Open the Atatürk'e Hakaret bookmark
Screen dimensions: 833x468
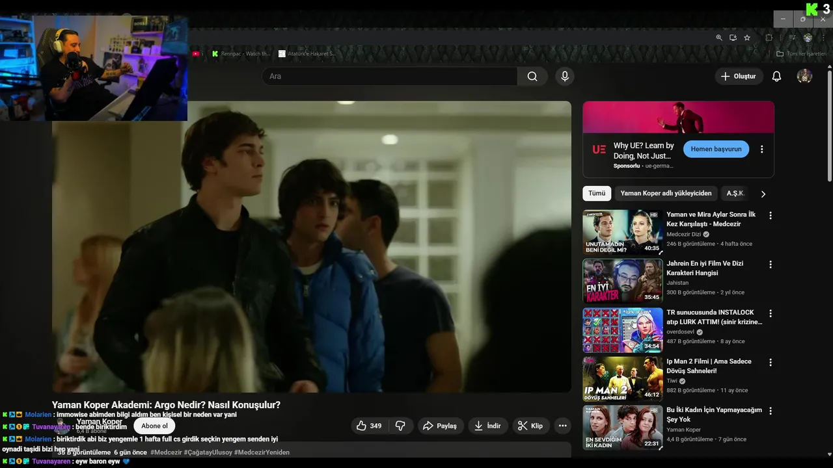(x=307, y=54)
